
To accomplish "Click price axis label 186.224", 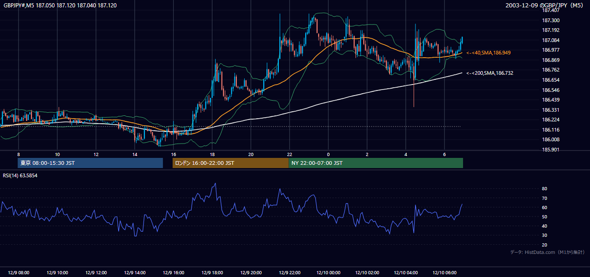I will (x=551, y=120).
